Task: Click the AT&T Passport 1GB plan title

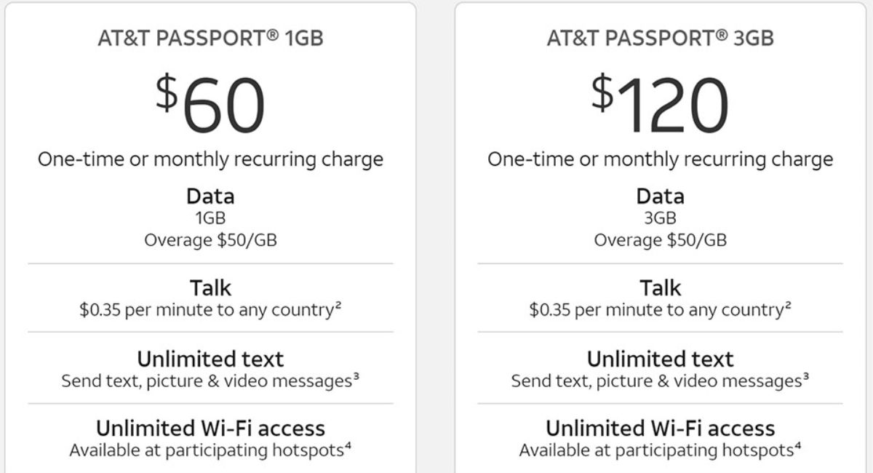Action: click(x=210, y=39)
